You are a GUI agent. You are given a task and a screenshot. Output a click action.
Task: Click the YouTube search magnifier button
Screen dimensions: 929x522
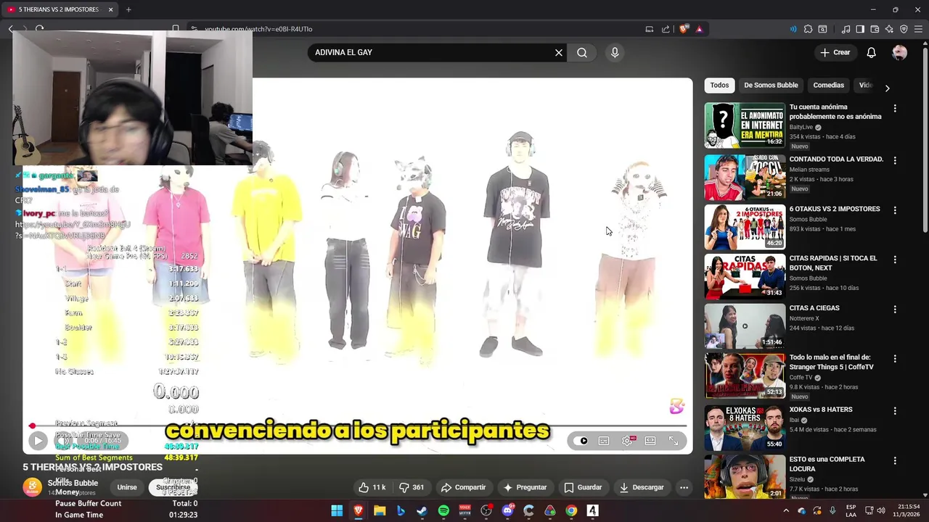pyautogui.click(x=582, y=52)
